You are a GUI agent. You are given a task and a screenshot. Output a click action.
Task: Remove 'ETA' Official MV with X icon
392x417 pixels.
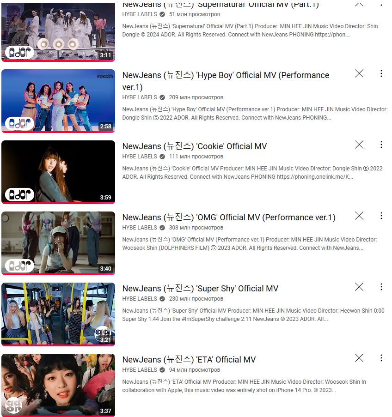[359, 358]
